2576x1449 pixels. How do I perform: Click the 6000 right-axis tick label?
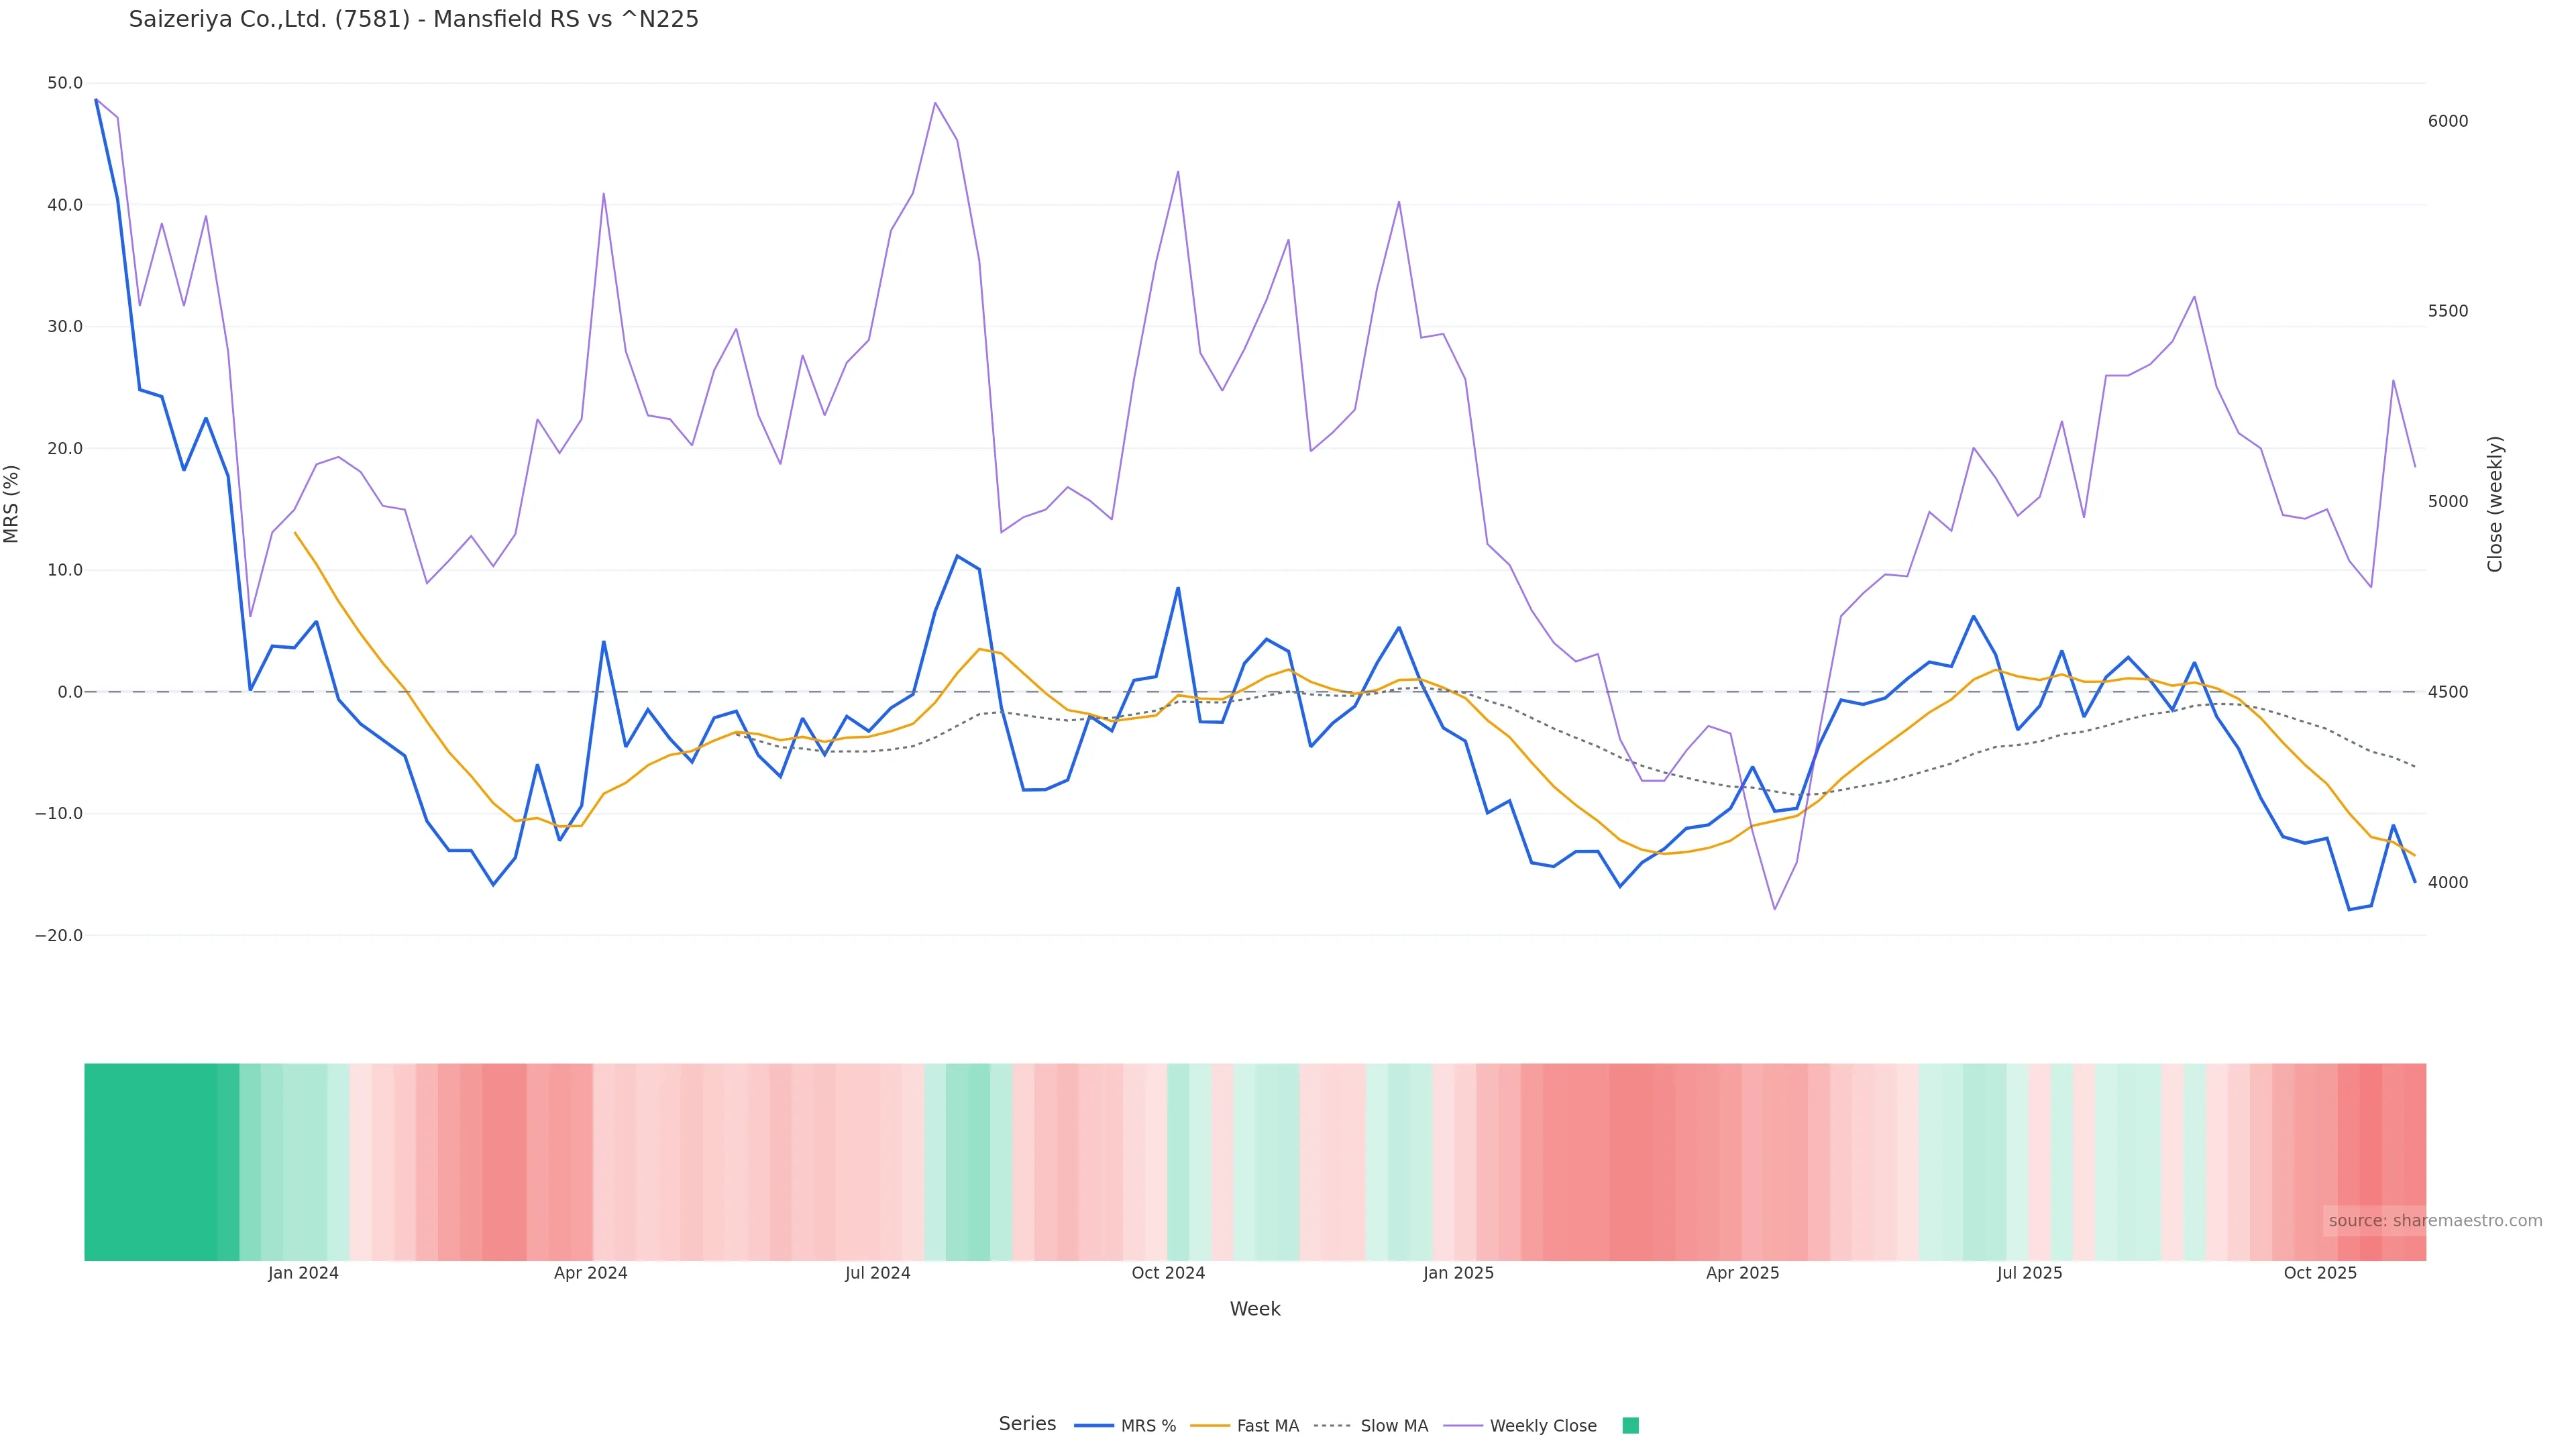pyautogui.click(x=2447, y=121)
